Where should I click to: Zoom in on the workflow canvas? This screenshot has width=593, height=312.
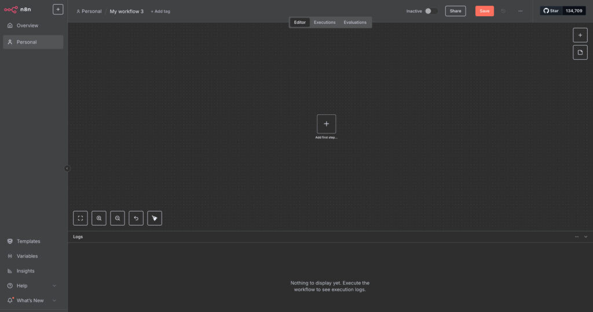click(x=99, y=218)
